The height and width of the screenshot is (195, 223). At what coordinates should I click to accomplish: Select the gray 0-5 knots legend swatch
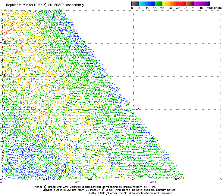pos(135,4)
